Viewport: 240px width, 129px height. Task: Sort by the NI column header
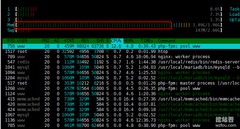click(56, 41)
